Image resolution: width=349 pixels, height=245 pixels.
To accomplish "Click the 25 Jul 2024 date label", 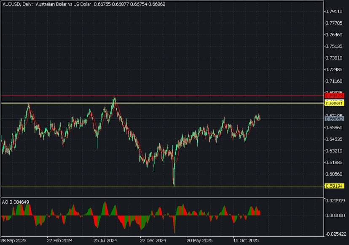I will (105, 241).
